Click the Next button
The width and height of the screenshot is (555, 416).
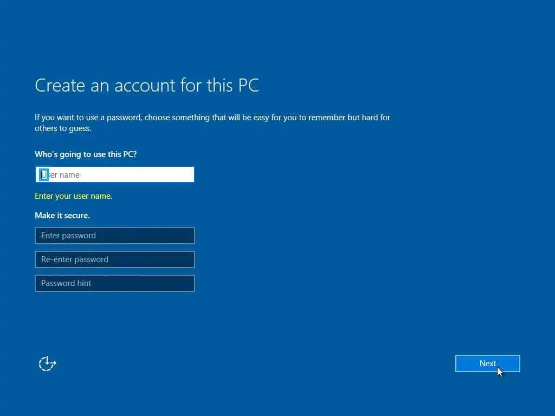click(487, 363)
